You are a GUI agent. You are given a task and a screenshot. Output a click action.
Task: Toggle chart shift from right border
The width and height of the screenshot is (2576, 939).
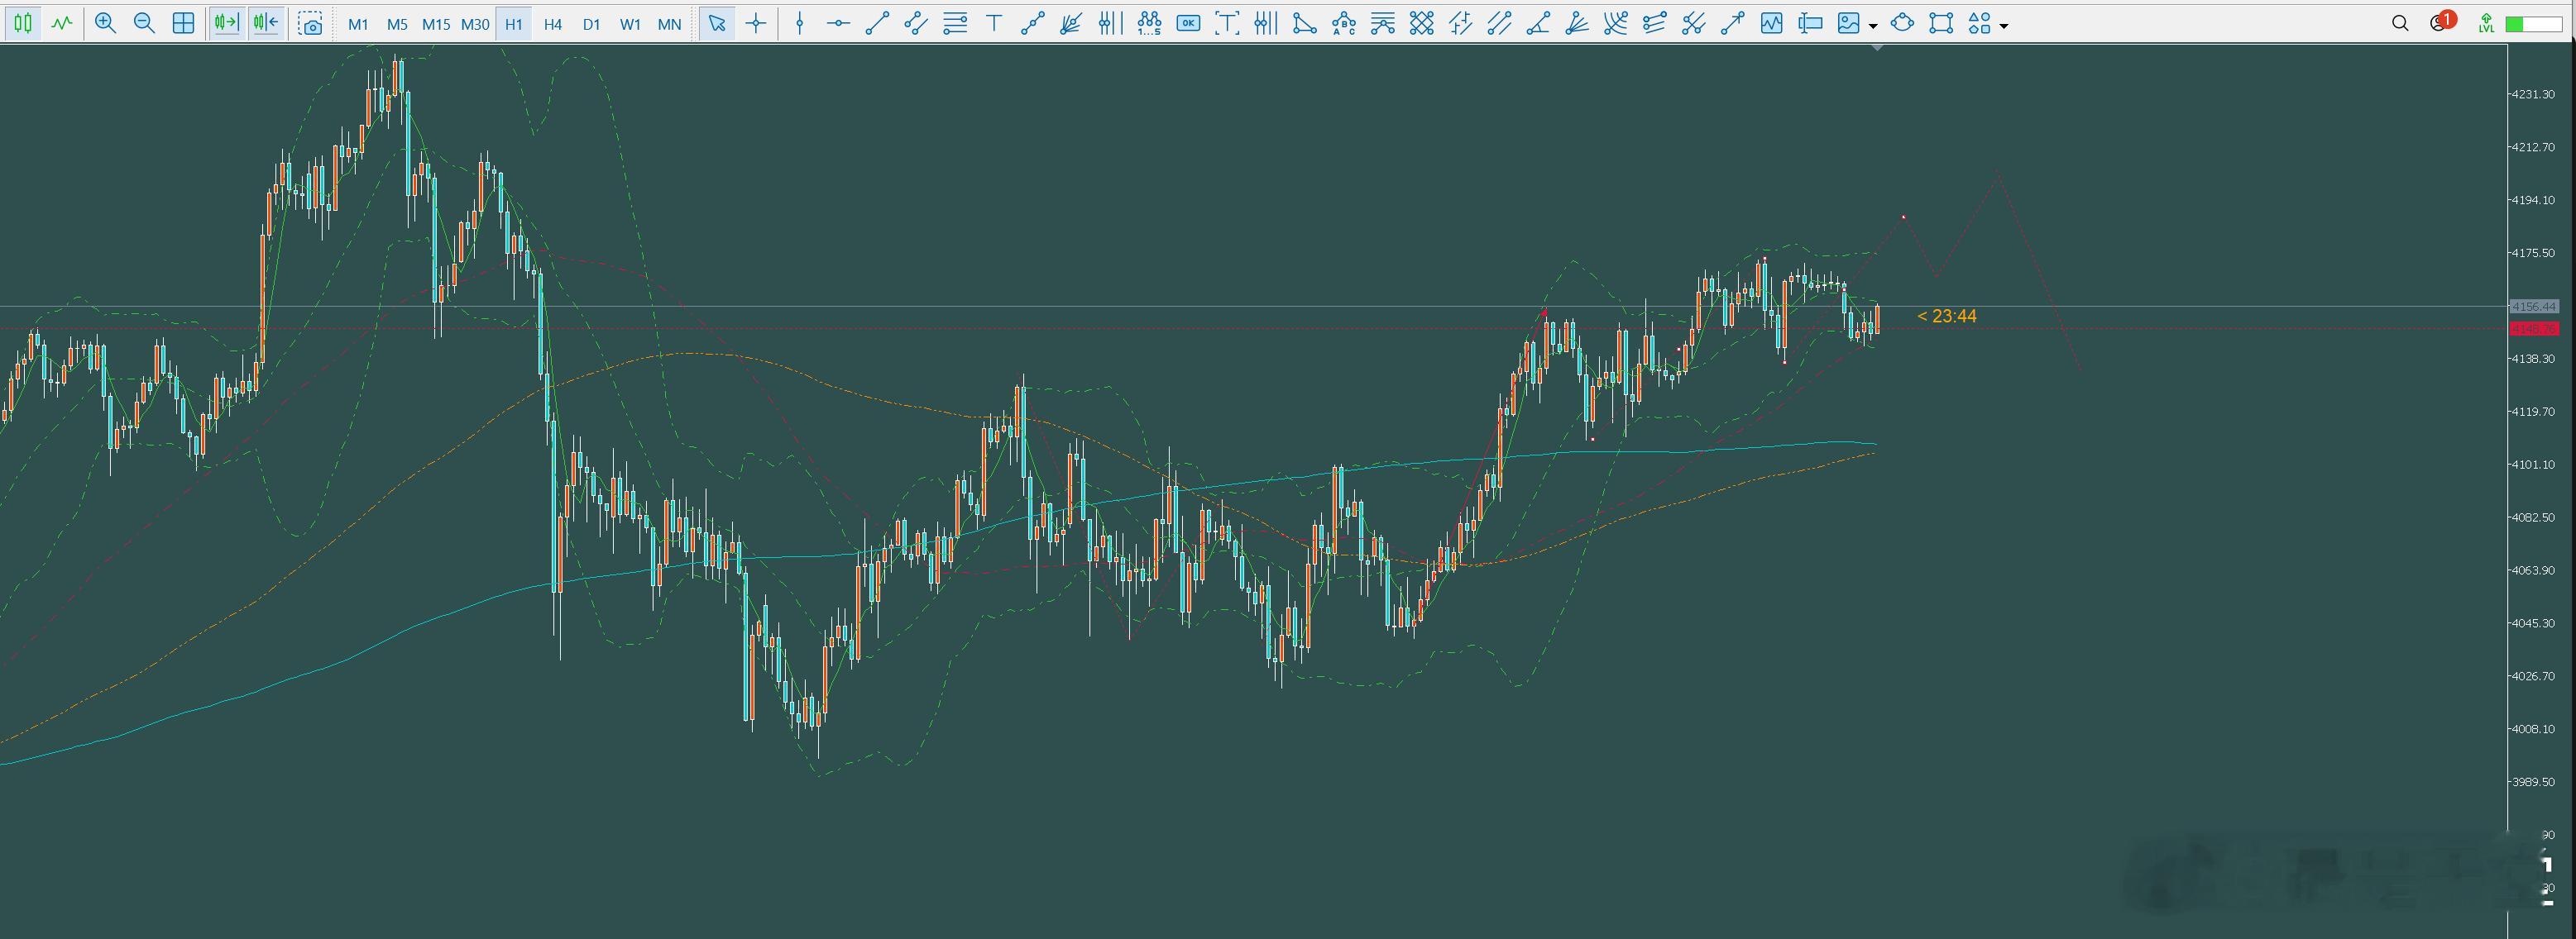[x=266, y=24]
